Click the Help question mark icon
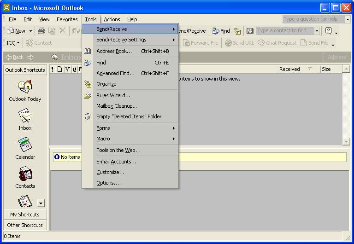The height and width of the screenshot is (244, 354). [x=329, y=30]
